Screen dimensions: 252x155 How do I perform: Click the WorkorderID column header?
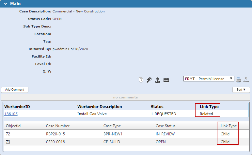[17, 107]
